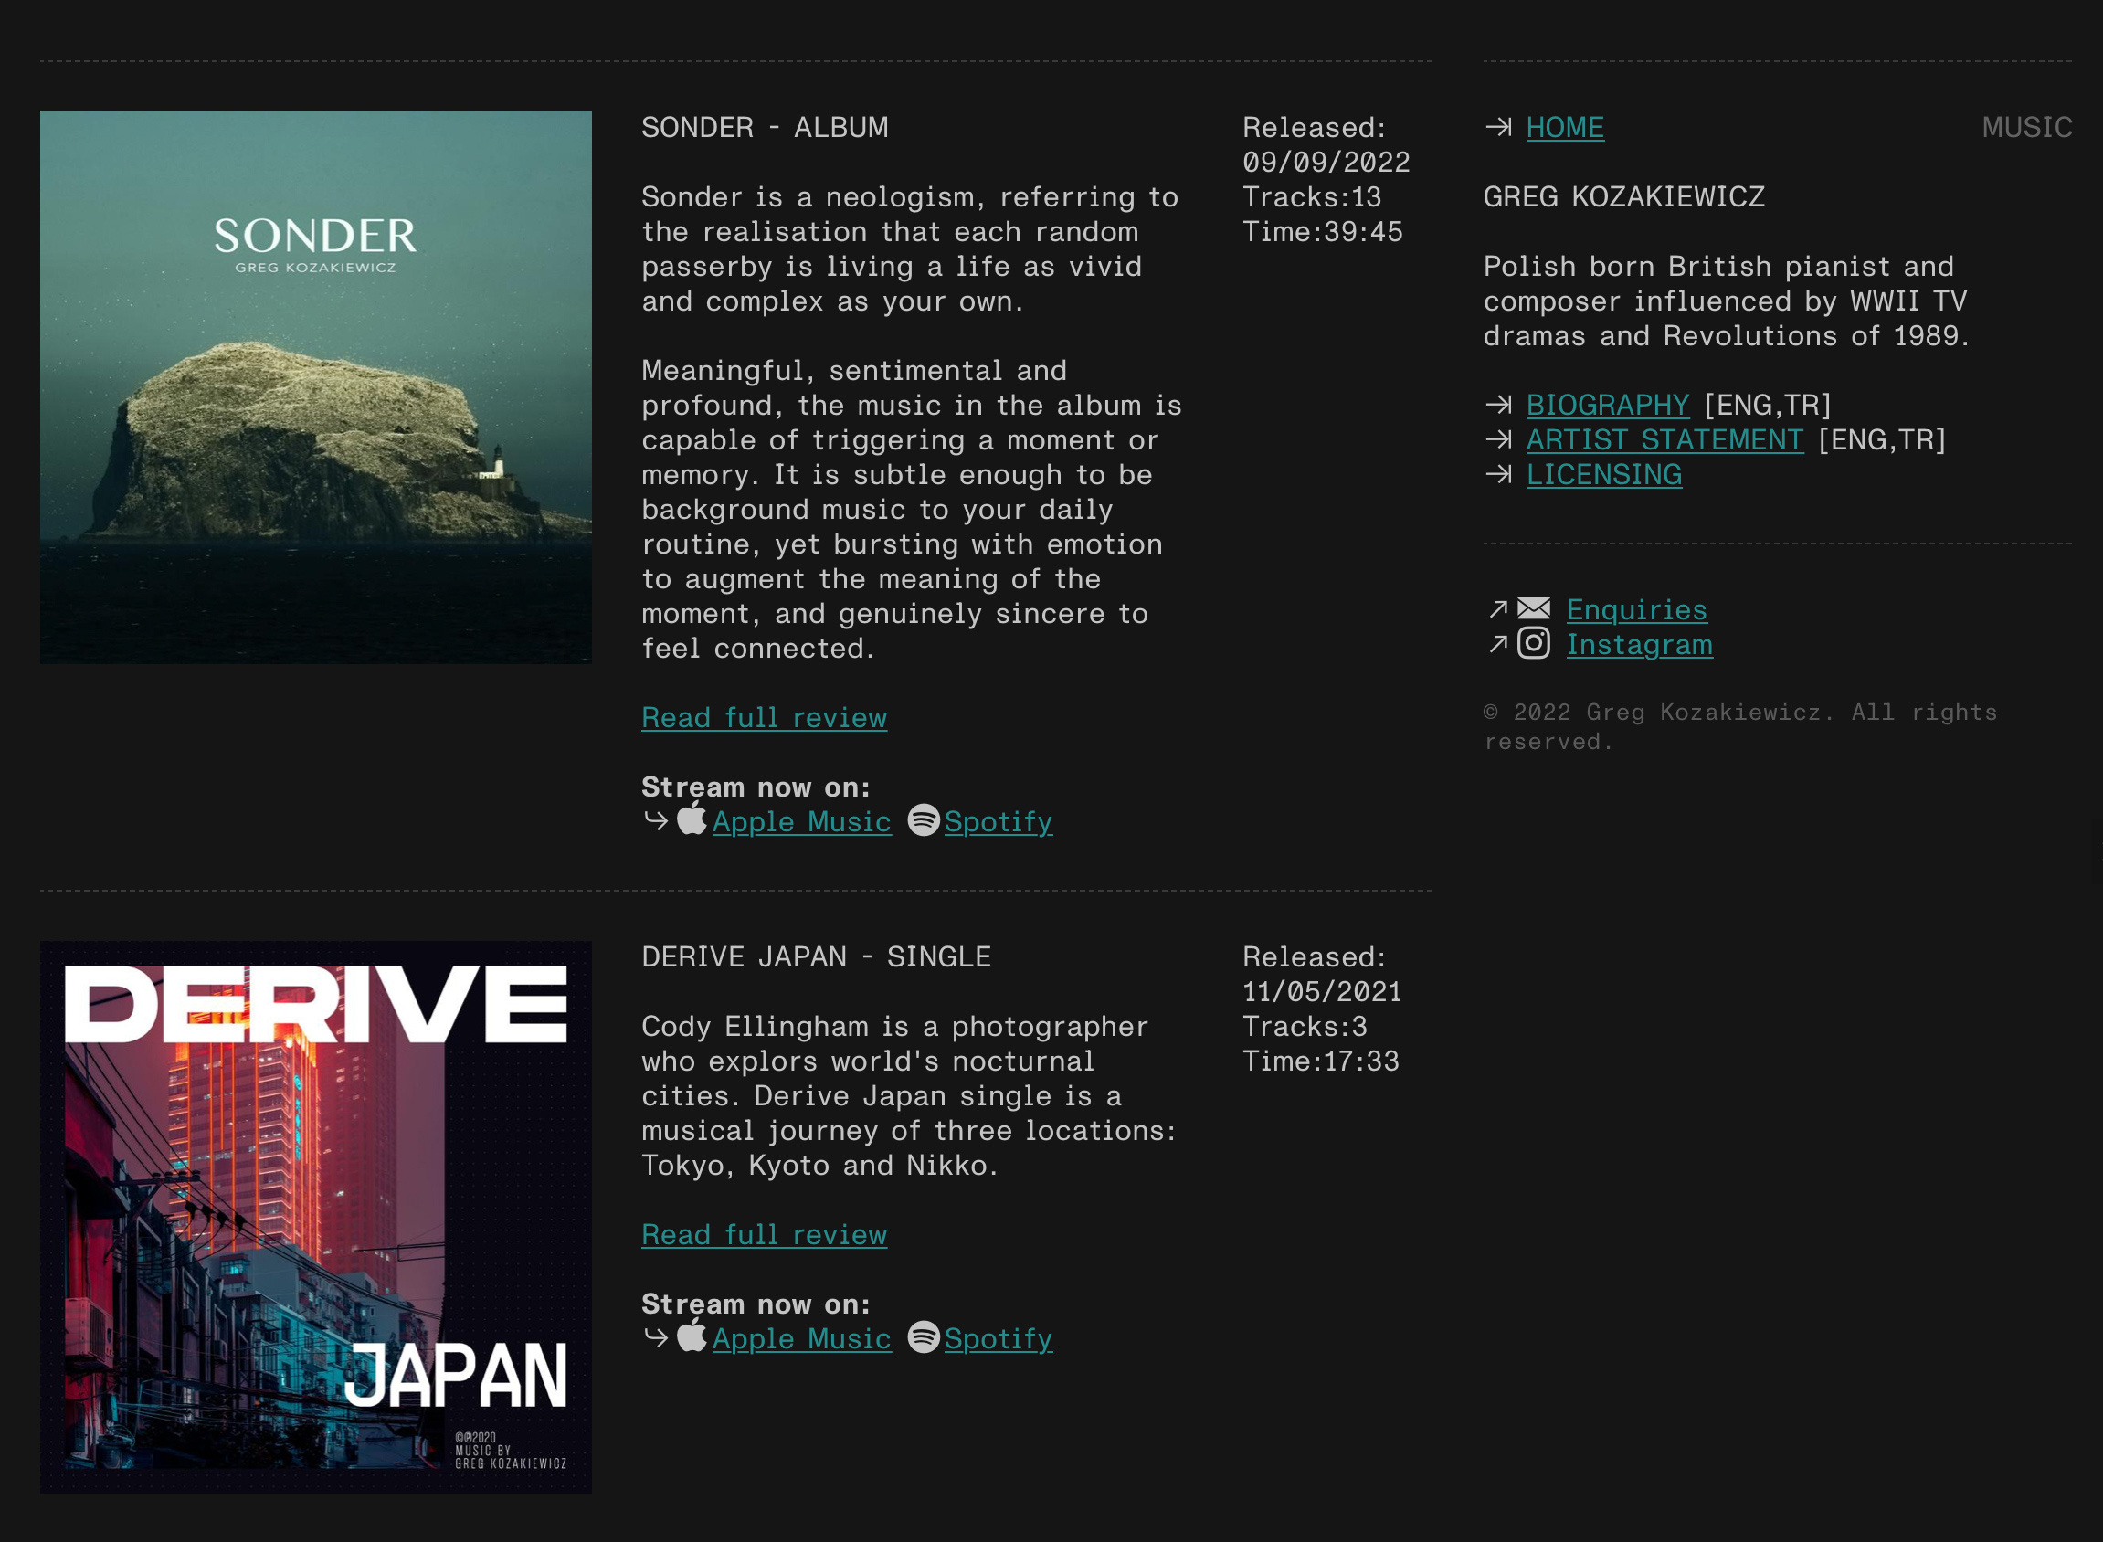
Task: Click the arrow icon before LICENSING
Action: tap(1499, 474)
